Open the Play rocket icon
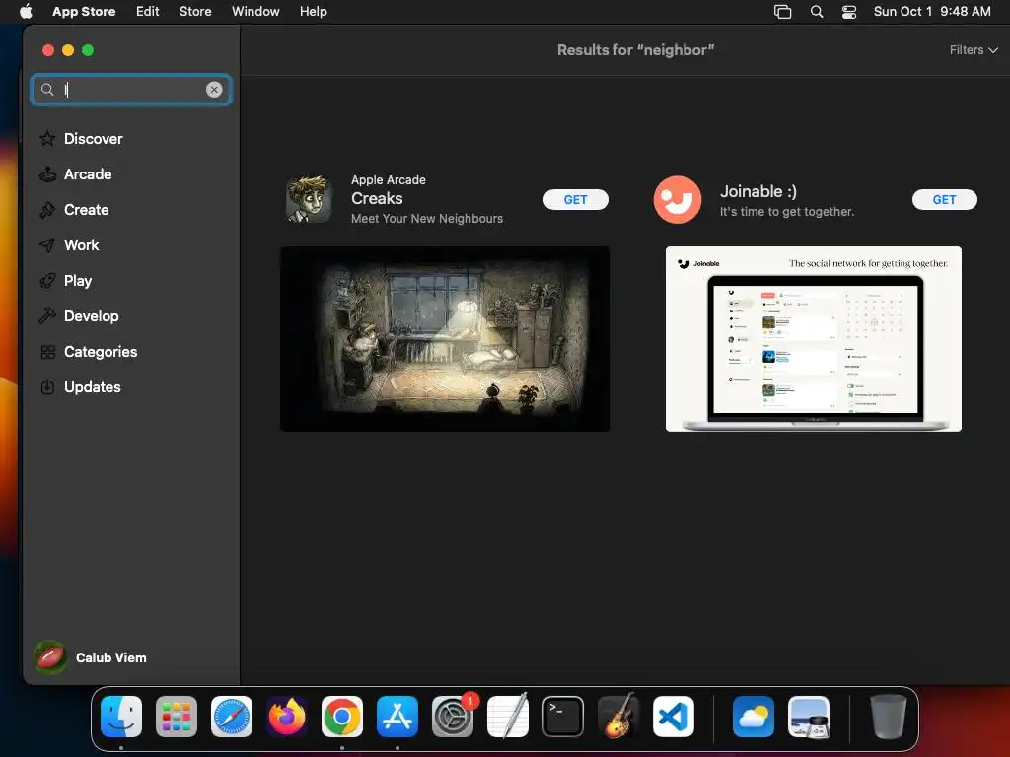This screenshot has height=757, width=1010. click(x=47, y=281)
